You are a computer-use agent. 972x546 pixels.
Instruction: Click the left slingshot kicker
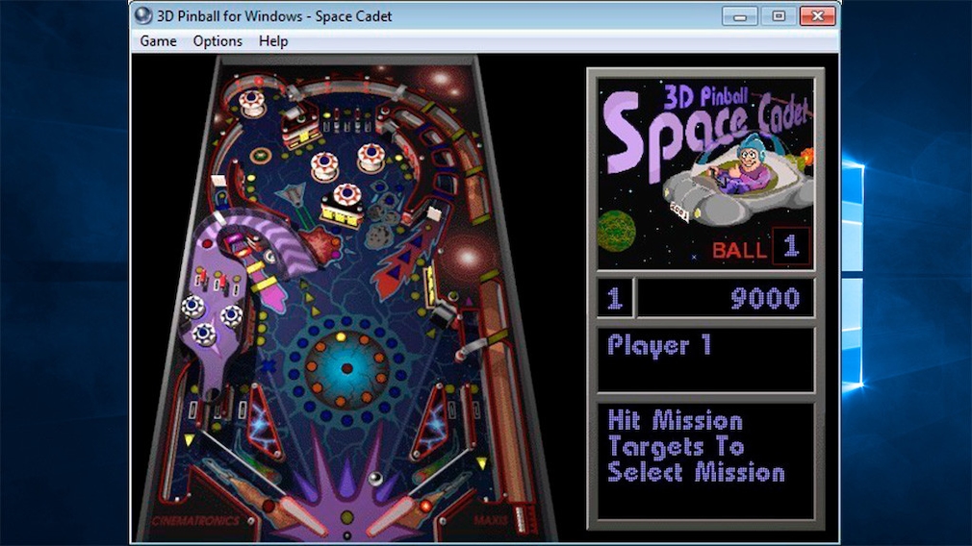pos(266,422)
